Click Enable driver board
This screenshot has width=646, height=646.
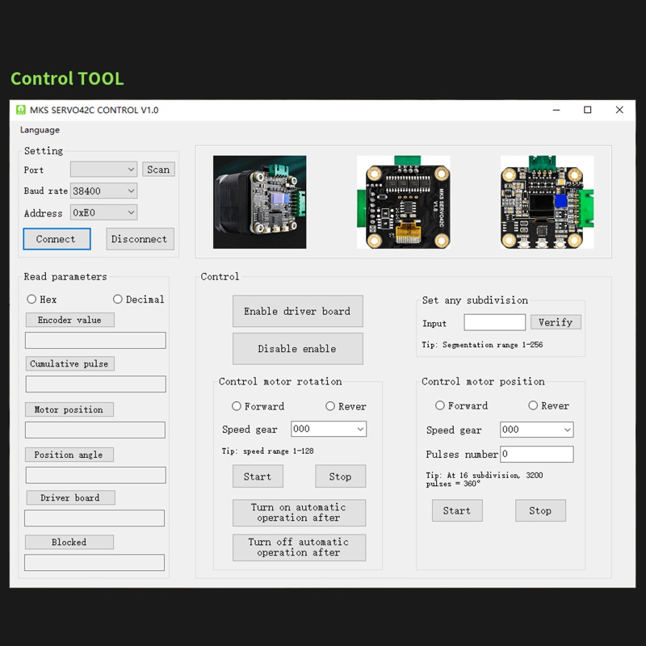pyautogui.click(x=298, y=311)
